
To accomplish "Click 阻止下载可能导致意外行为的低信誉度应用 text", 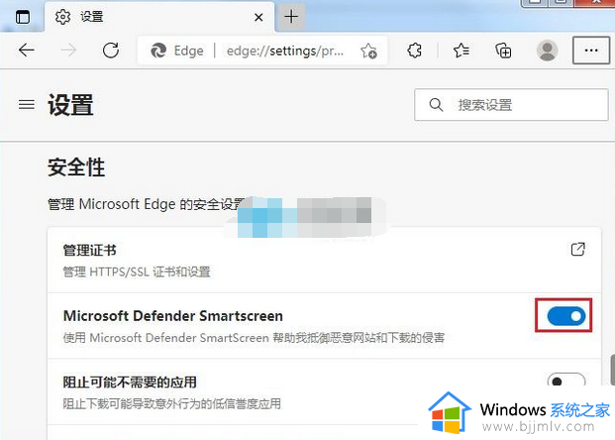I will click(x=171, y=403).
